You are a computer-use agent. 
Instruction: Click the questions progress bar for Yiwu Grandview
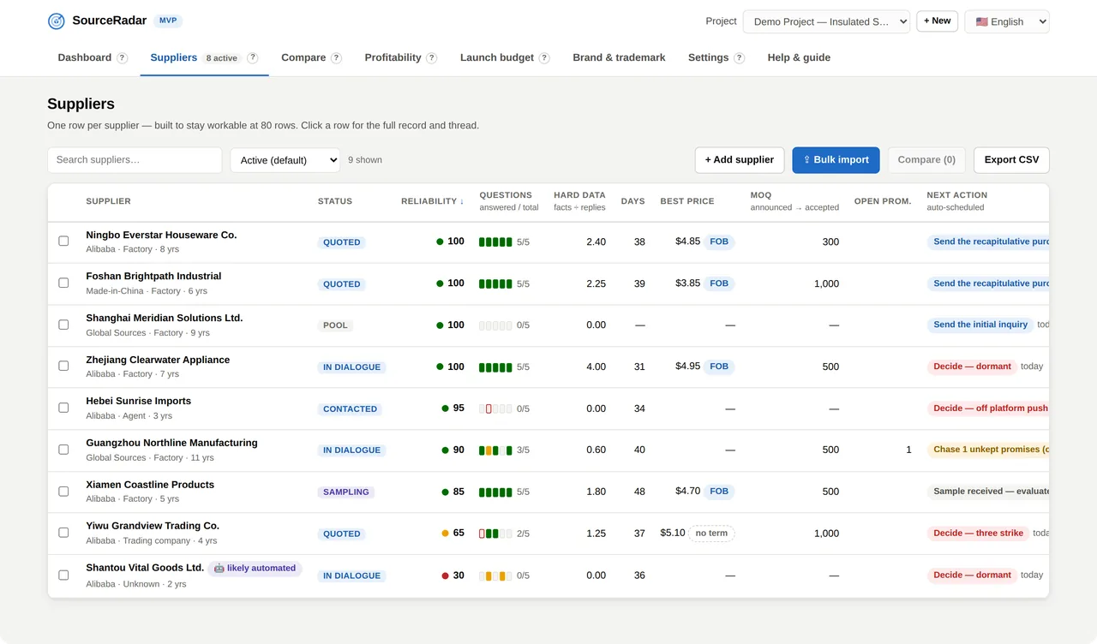coord(495,534)
